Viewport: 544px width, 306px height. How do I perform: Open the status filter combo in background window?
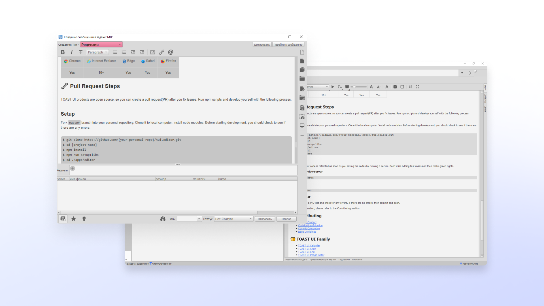[318, 87]
